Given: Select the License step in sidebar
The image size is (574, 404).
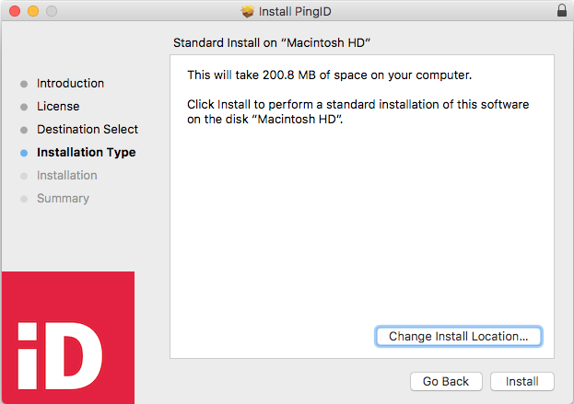Looking at the screenshot, I should pyautogui.click(x=58, y=107).
